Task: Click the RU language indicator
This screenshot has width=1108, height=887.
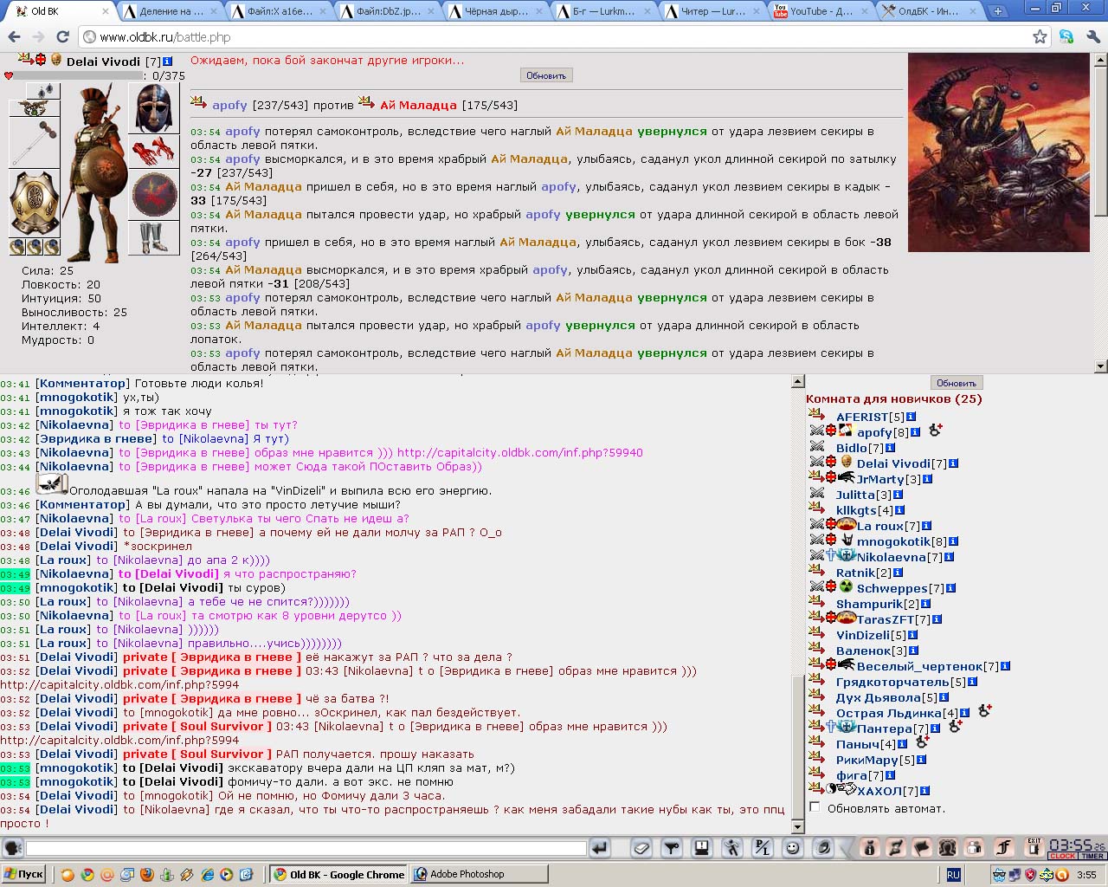Action: click(953, 875)
